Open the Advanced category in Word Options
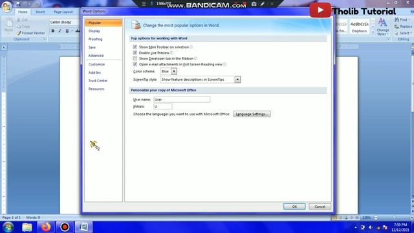The image size is (414, 233). 103,56
